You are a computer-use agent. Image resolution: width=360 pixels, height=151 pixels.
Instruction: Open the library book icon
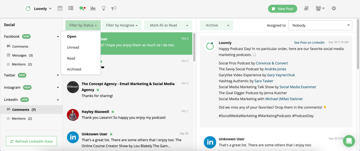pyautogui.click(x=306, y=8)
